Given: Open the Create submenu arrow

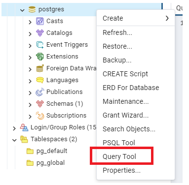Looking at the screenshot, I should coord(167,18).
